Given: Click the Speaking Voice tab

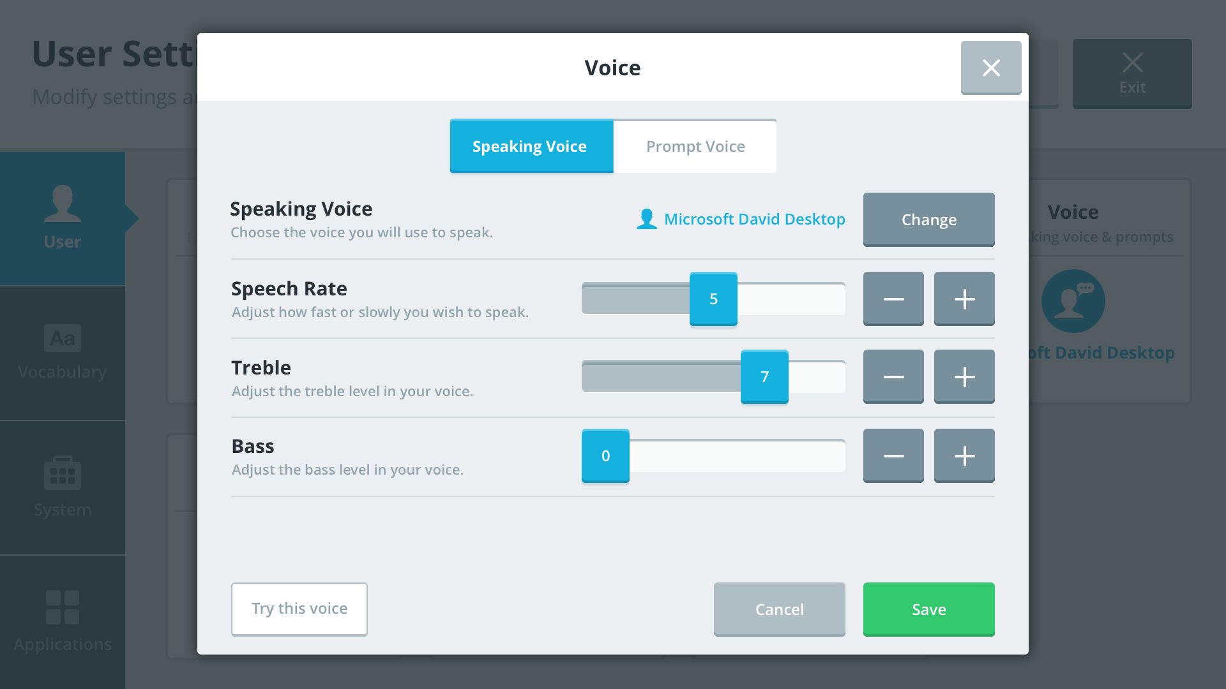Looking at the screenshot, I should pos(531,146).
